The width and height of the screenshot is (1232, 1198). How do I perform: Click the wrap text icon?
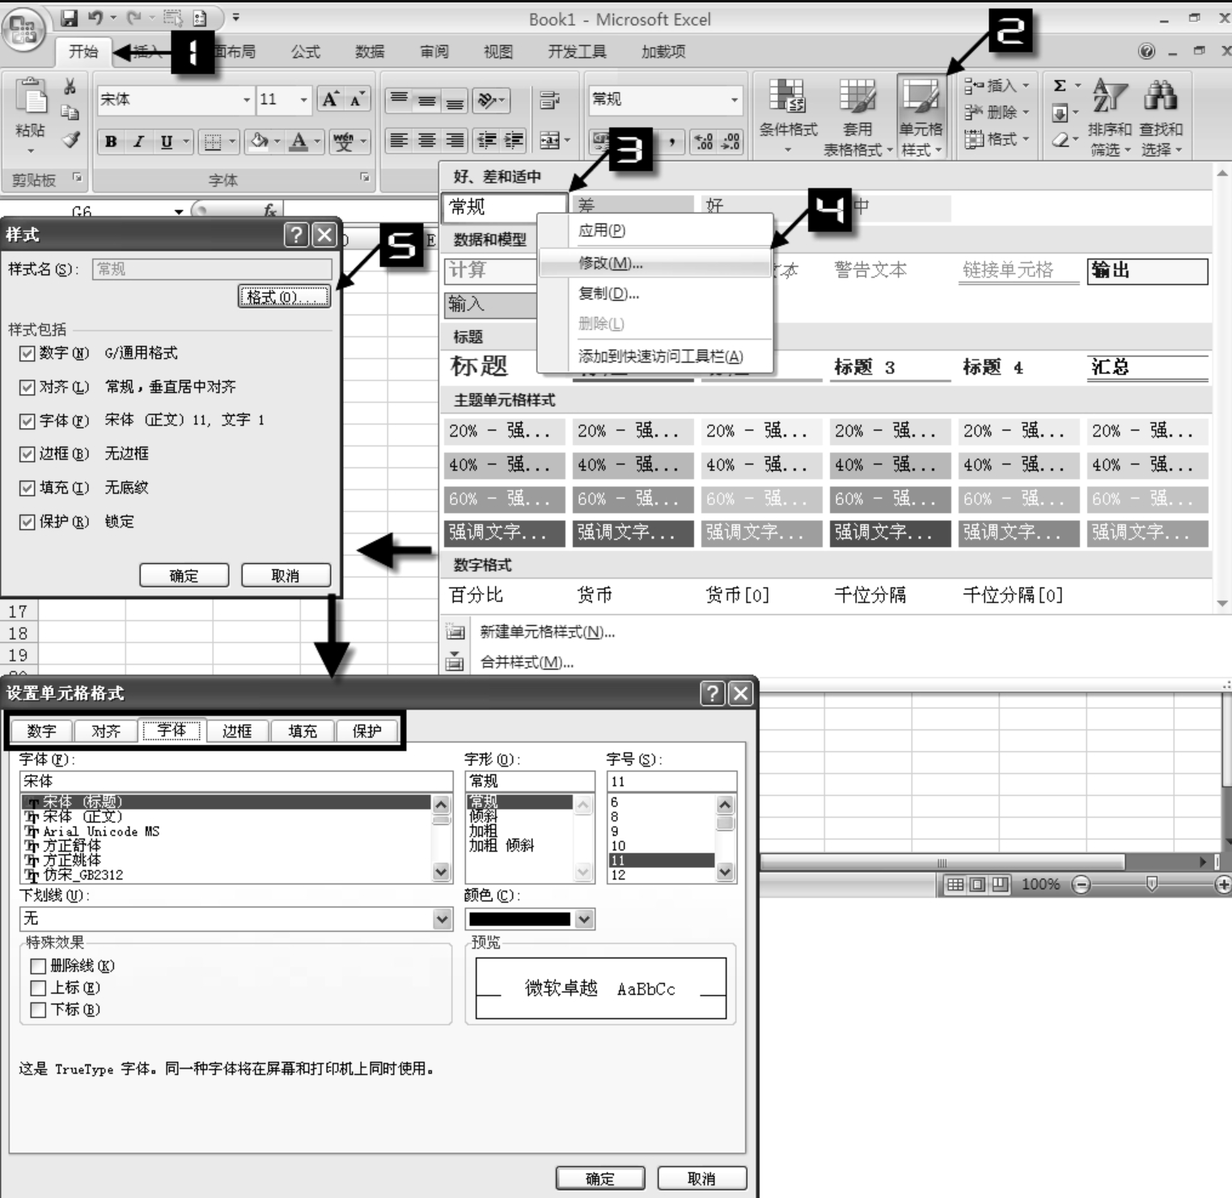click(549, 100)
